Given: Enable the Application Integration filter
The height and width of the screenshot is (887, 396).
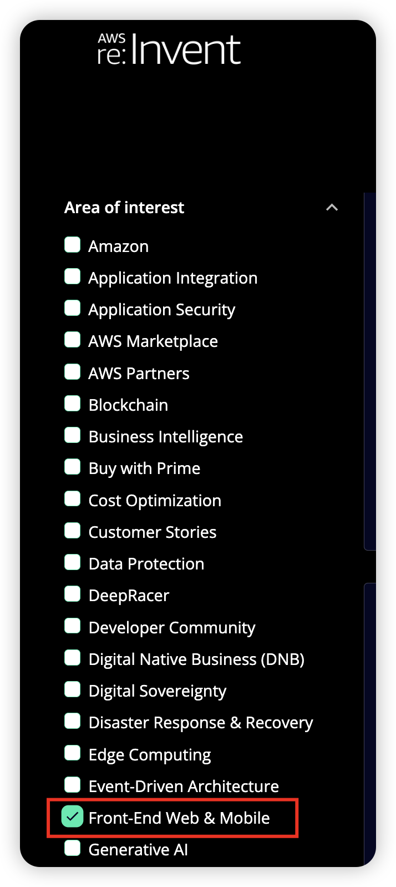Looking at the screenshot, I should coord(73,276).
